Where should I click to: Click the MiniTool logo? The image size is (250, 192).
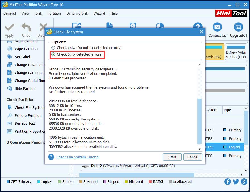(x=231, y=13)
